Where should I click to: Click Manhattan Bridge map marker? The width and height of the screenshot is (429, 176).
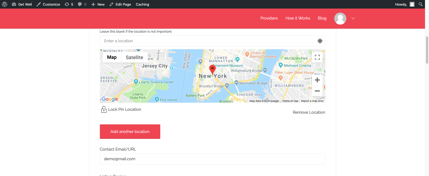tap(236, 82)
